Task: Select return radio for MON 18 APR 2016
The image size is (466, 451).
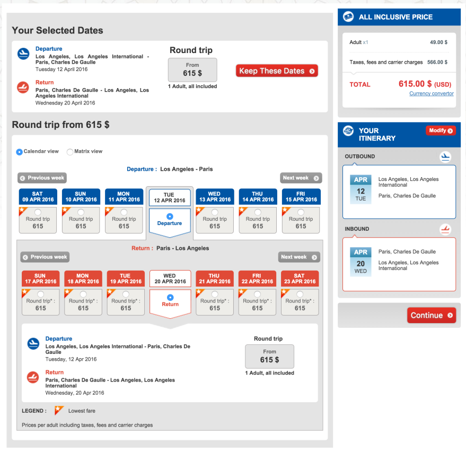Action: pos(83,294)
